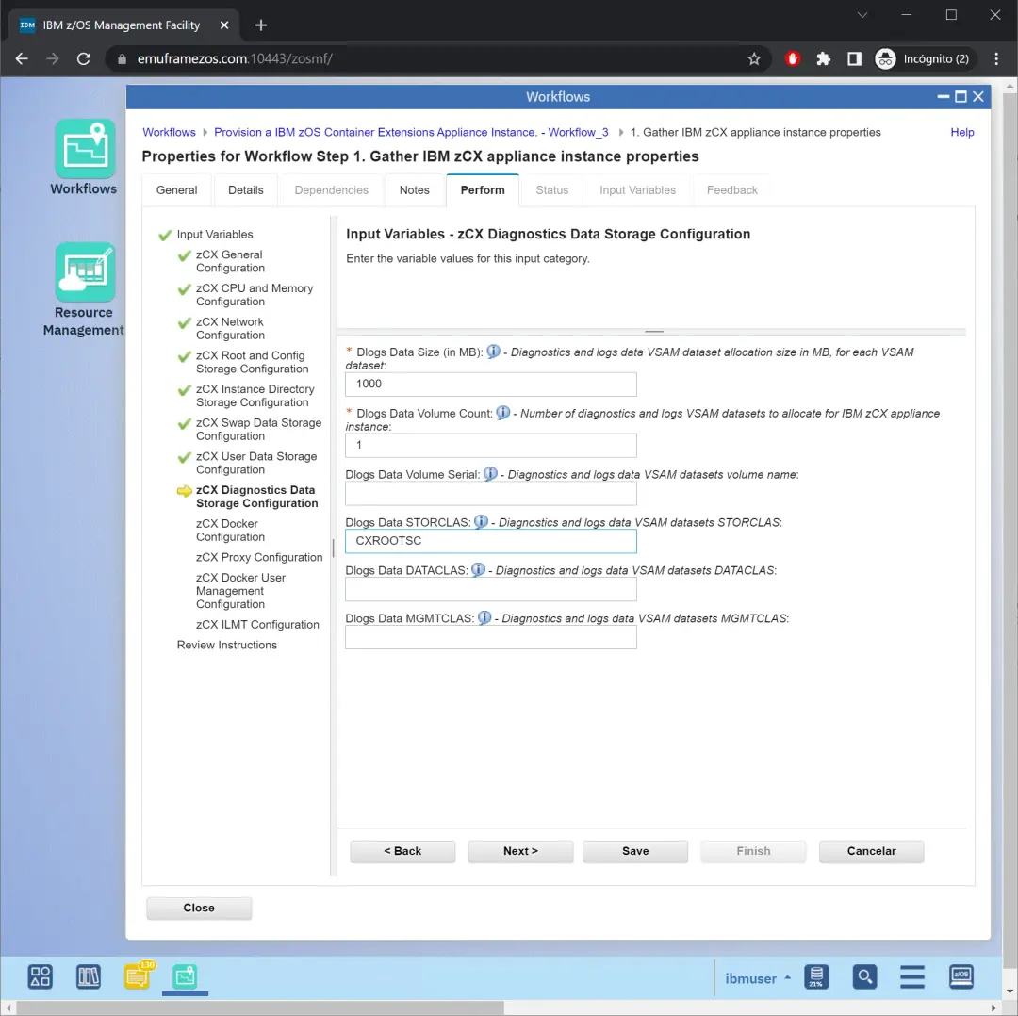Toggle the browser side panel icon
1018x1016 pixels.
[x=854, y=59]
